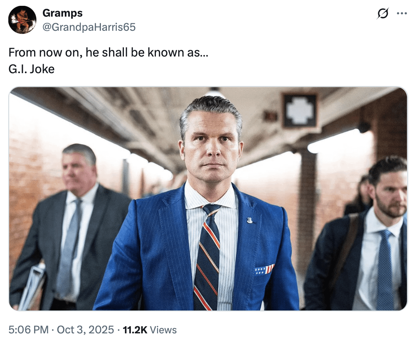The width and height of the screenshot is (414, 345).
Task: Open the @GrandpaHarris65 handle link
Action: click(x=89, y=27)
